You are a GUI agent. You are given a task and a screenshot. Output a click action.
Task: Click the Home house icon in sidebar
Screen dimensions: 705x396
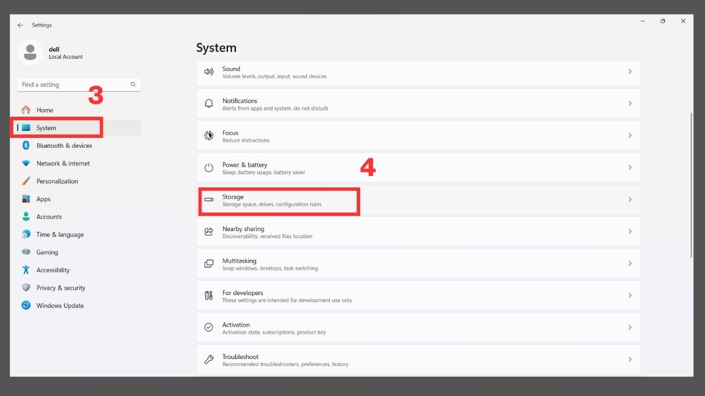click(x=26, y=110)
